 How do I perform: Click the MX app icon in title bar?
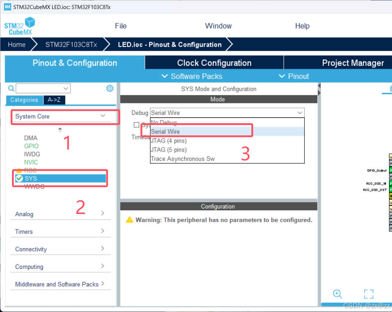click(8, 7)
